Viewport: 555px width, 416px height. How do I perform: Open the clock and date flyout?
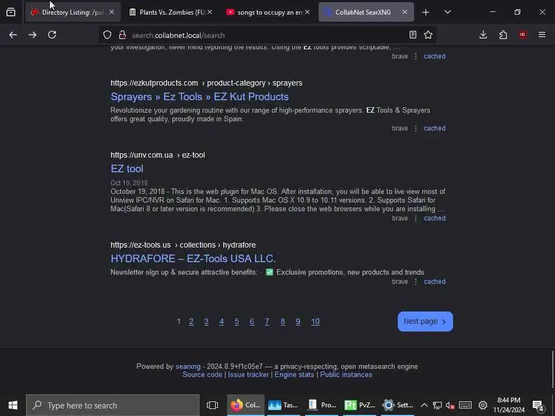[509, 405]
